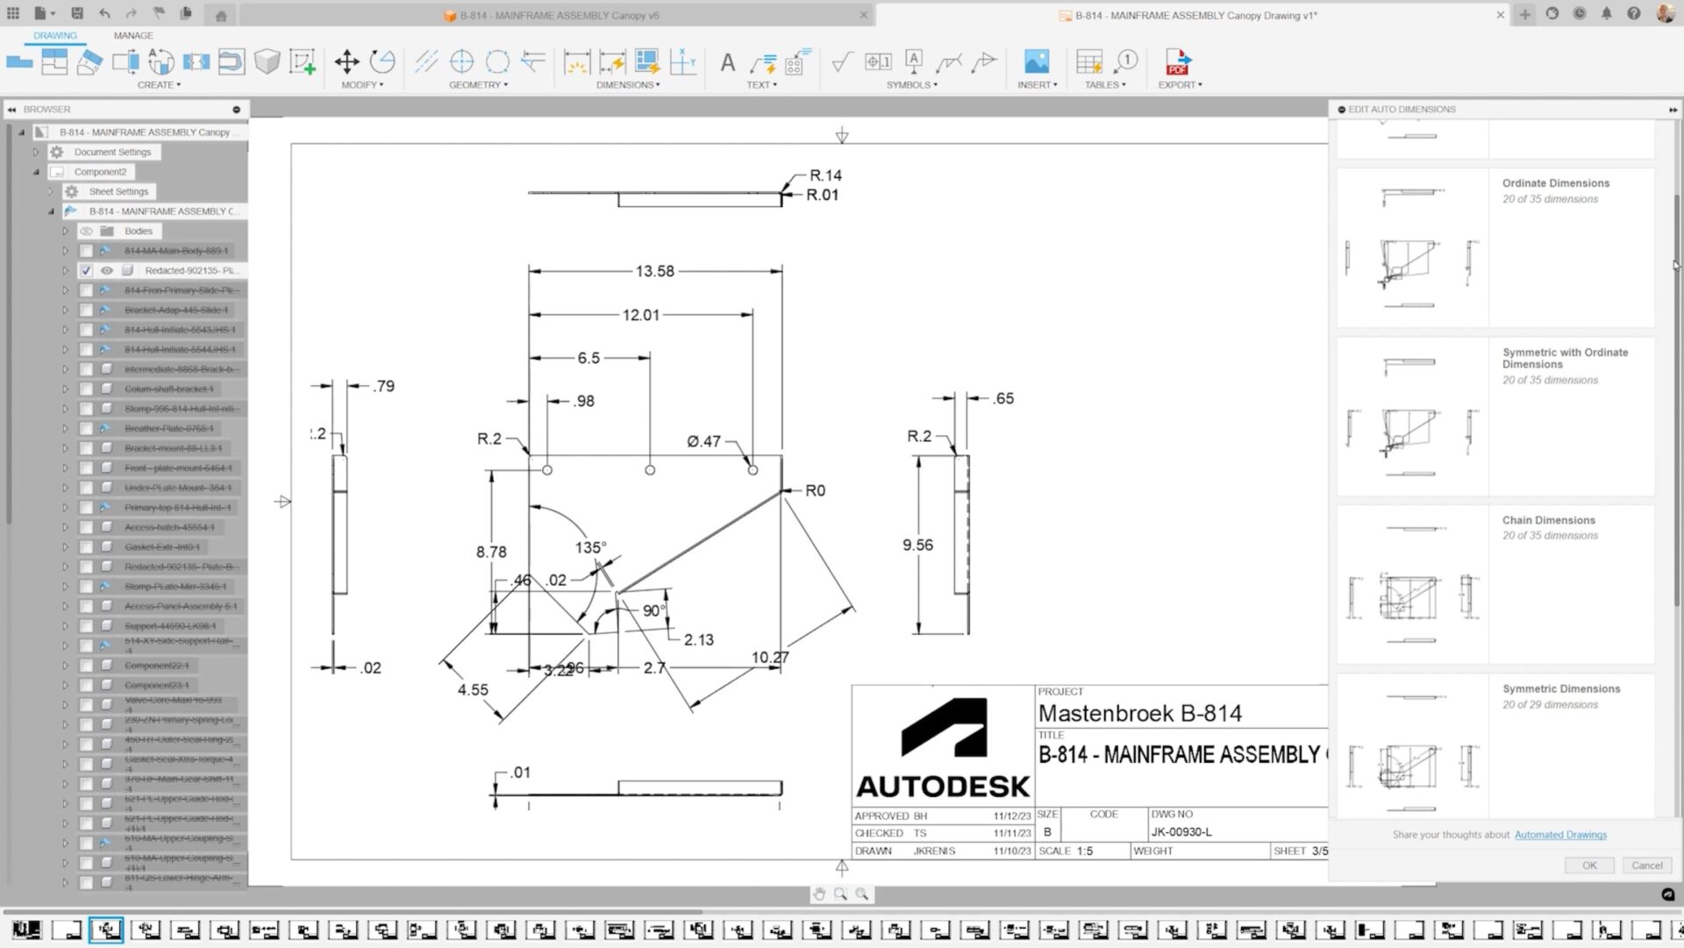
Task: Click the Surface Texture symbol tool
Action: (841, 61)
